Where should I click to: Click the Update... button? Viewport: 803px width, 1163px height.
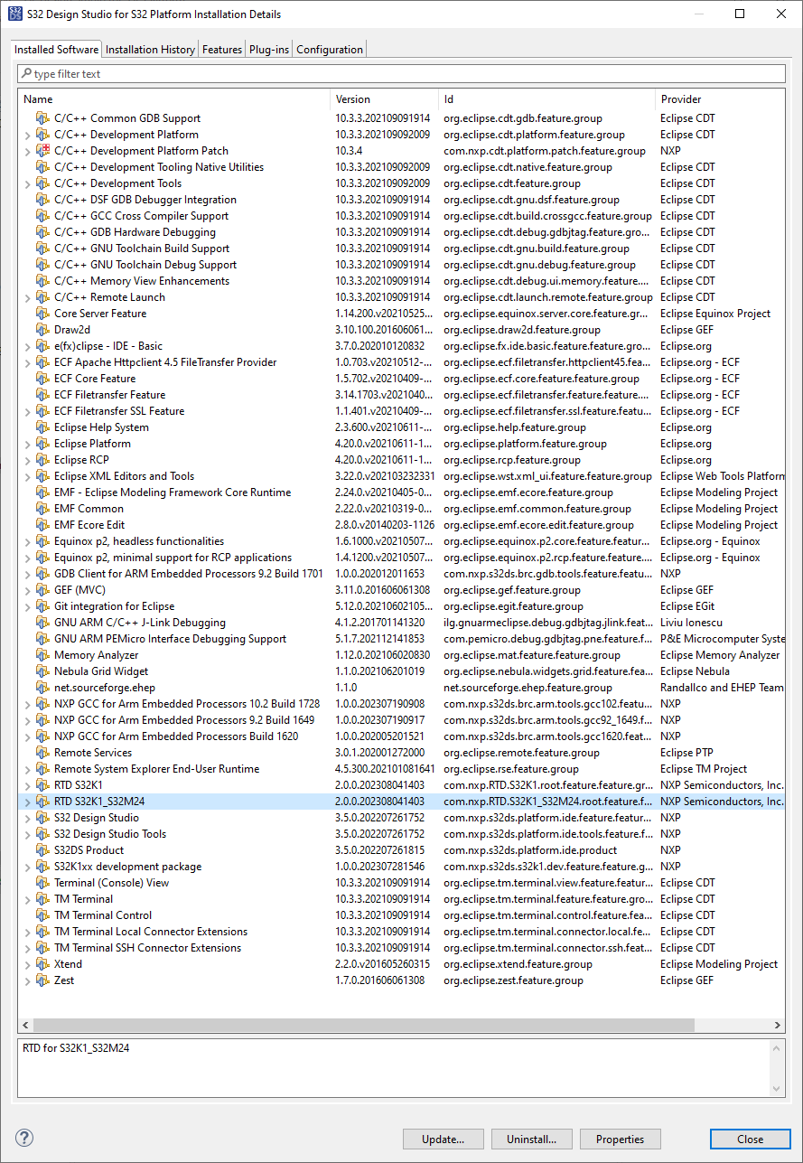pos(443,1139)
